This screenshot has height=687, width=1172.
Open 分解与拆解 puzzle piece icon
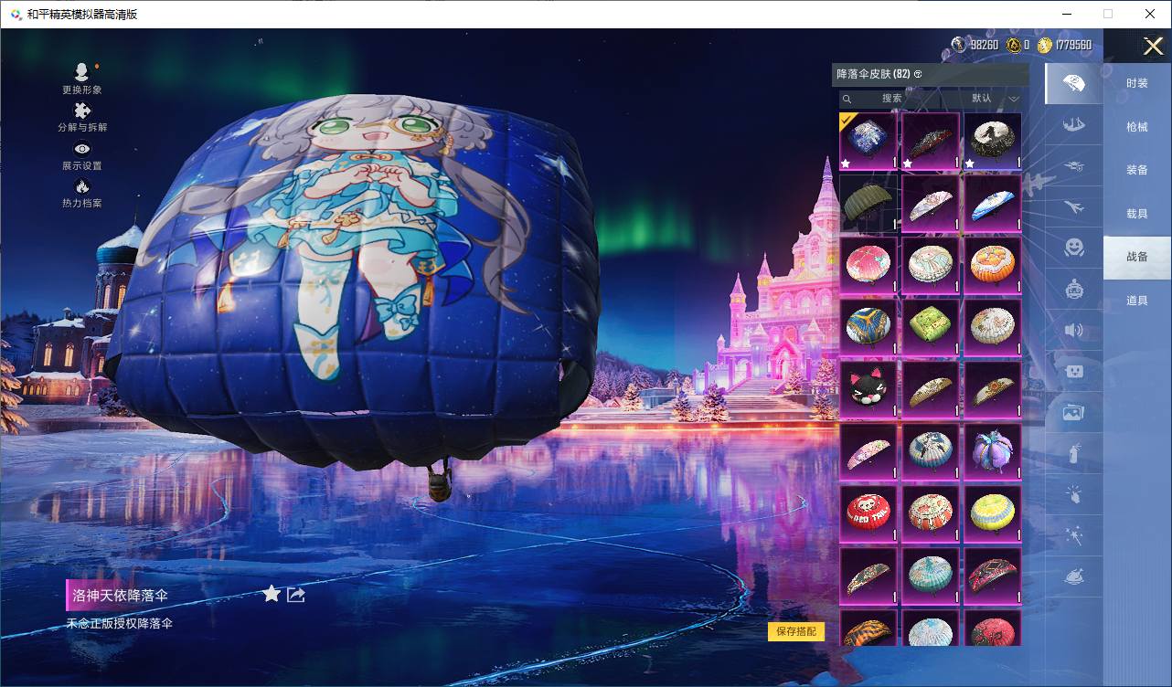(x=82, y=111)
